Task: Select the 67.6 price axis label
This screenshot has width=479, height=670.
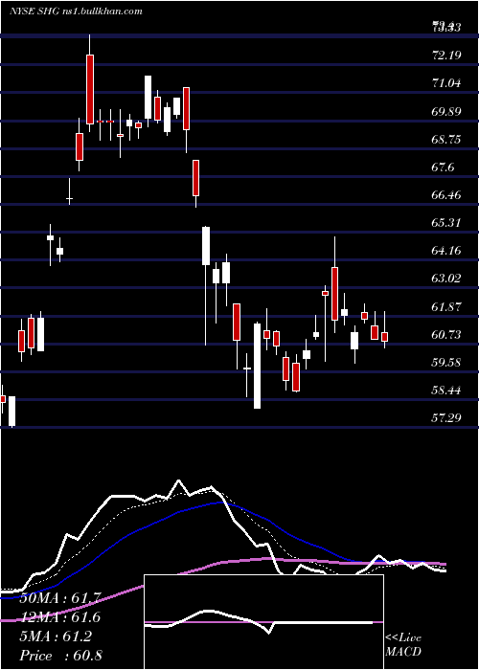Action: tap(443, 167)
